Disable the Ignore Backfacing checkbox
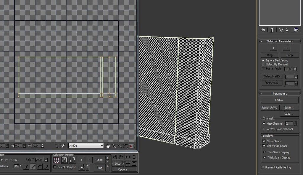 click(263, 60)
